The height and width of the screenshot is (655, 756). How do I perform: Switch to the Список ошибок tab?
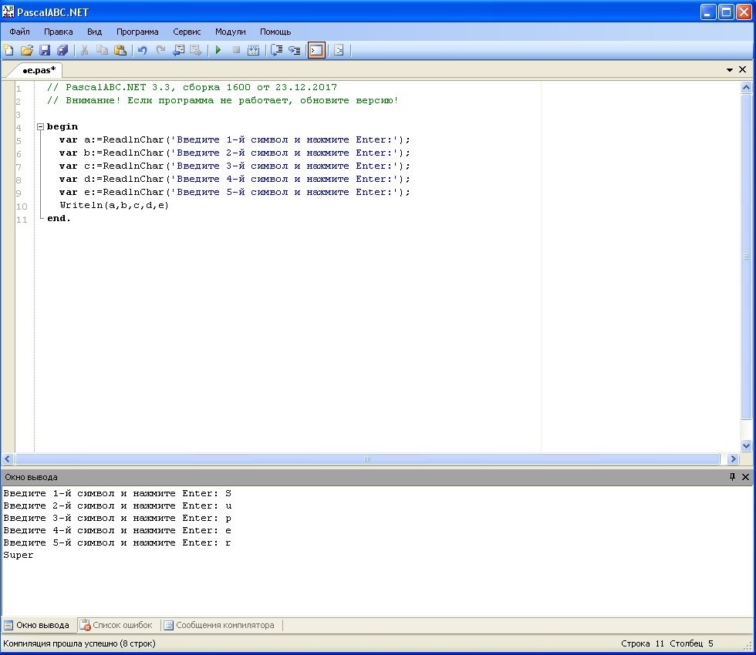117,625
